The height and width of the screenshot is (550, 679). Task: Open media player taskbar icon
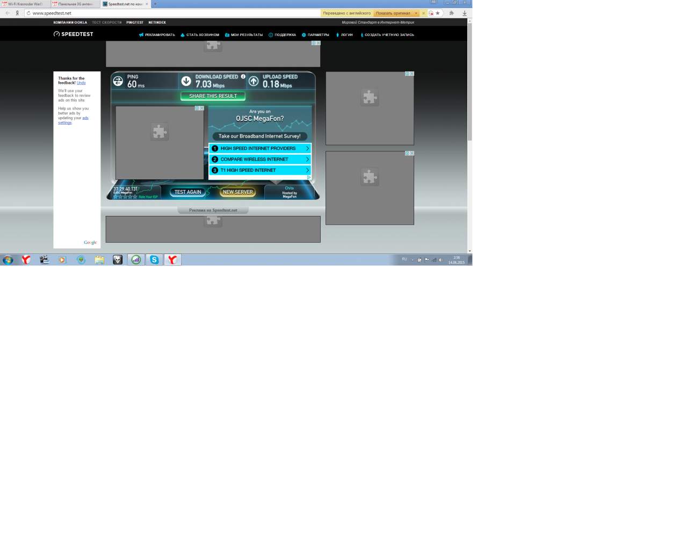click(x=62, y=260)
